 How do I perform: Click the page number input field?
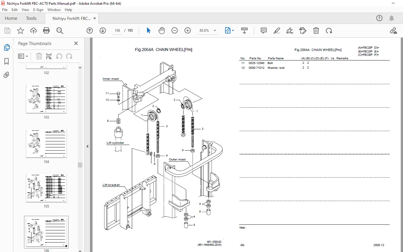(117, 31)
